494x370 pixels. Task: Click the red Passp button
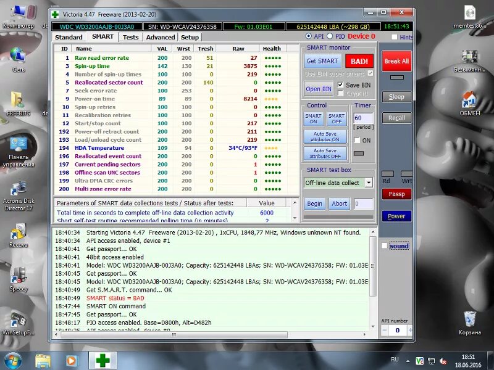396,194
